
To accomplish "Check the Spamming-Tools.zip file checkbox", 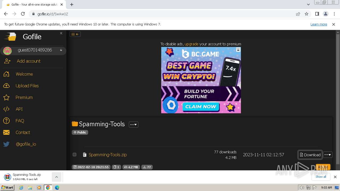I will coord(74,155).
